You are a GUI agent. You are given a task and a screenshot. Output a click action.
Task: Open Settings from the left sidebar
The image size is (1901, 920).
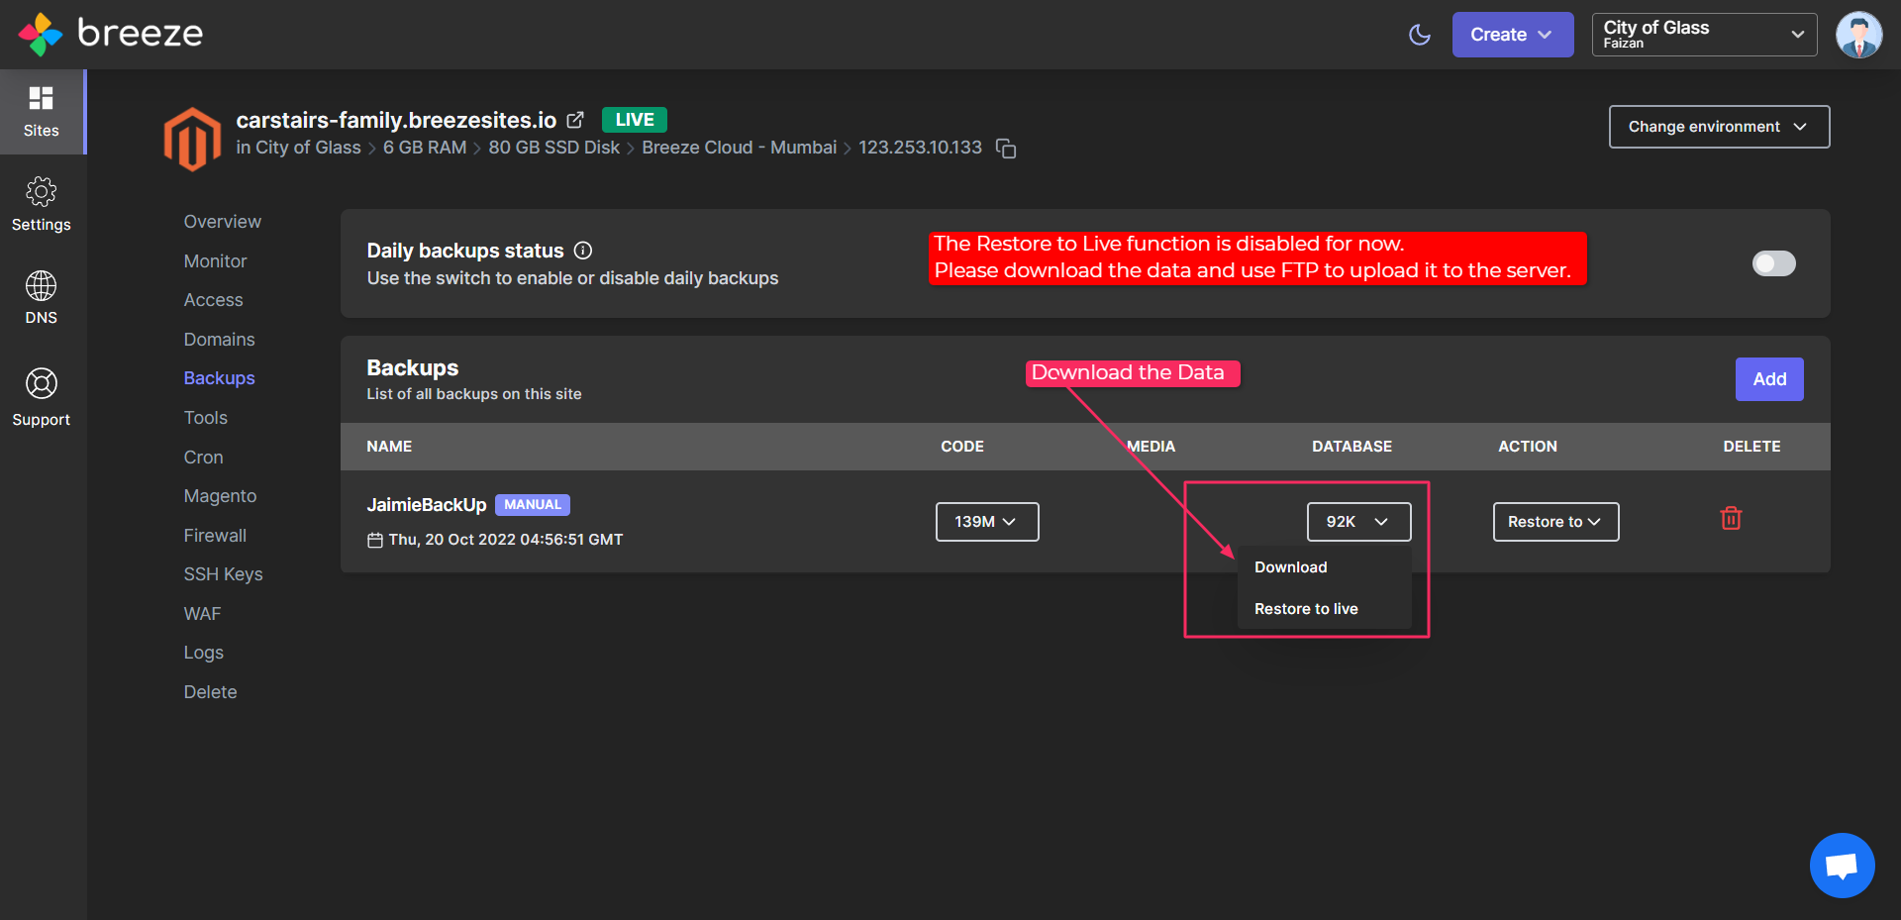[42, 205]
